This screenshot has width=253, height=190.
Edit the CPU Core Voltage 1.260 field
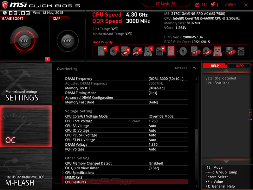pyautogui.click(x=153, y=121)
